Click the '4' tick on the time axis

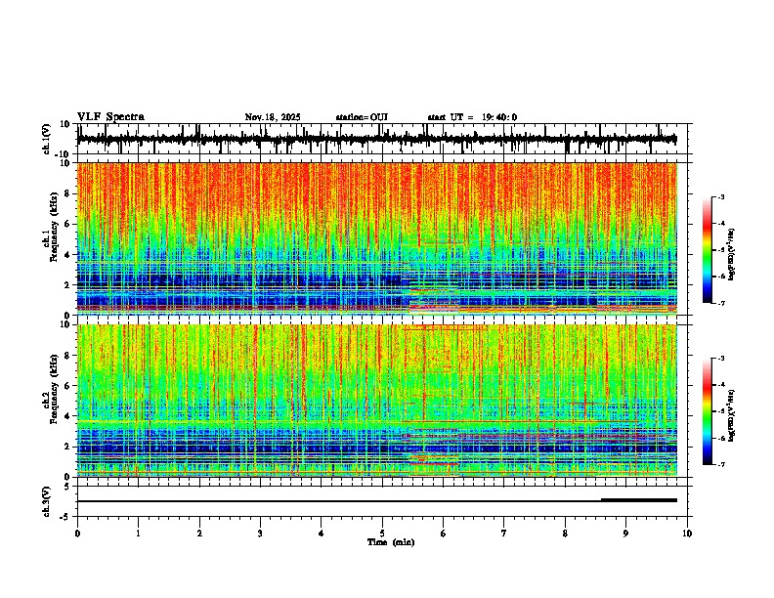point(322,534)
